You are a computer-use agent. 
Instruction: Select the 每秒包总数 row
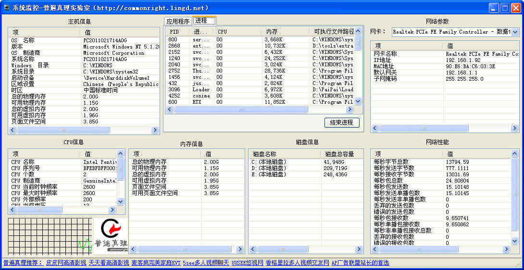pyautogui.click(x=441, y=181)
